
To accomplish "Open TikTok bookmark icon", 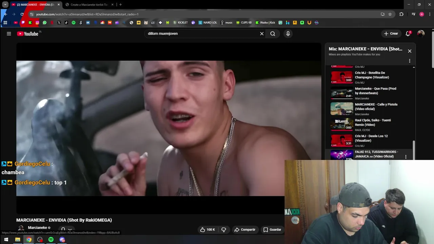I will 66,23.
